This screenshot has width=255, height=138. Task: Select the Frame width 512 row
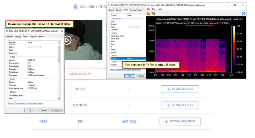click(x=33, y=63)
